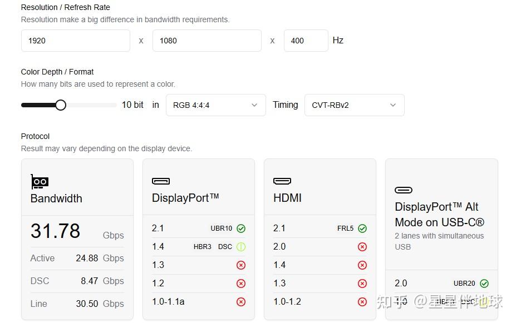Screen dimensions: 516x323
Task: Click the refresh rate field showing 400
Action: click(x=306, y=41)
